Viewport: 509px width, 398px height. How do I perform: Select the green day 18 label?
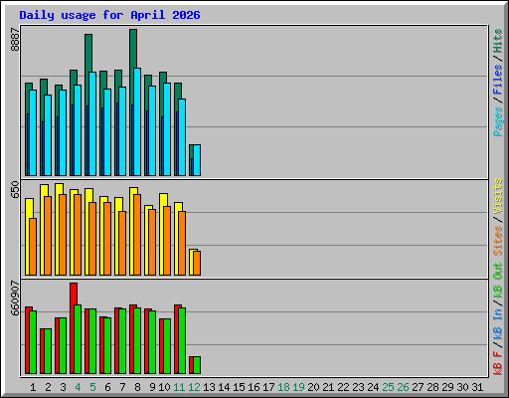(283, 387)
